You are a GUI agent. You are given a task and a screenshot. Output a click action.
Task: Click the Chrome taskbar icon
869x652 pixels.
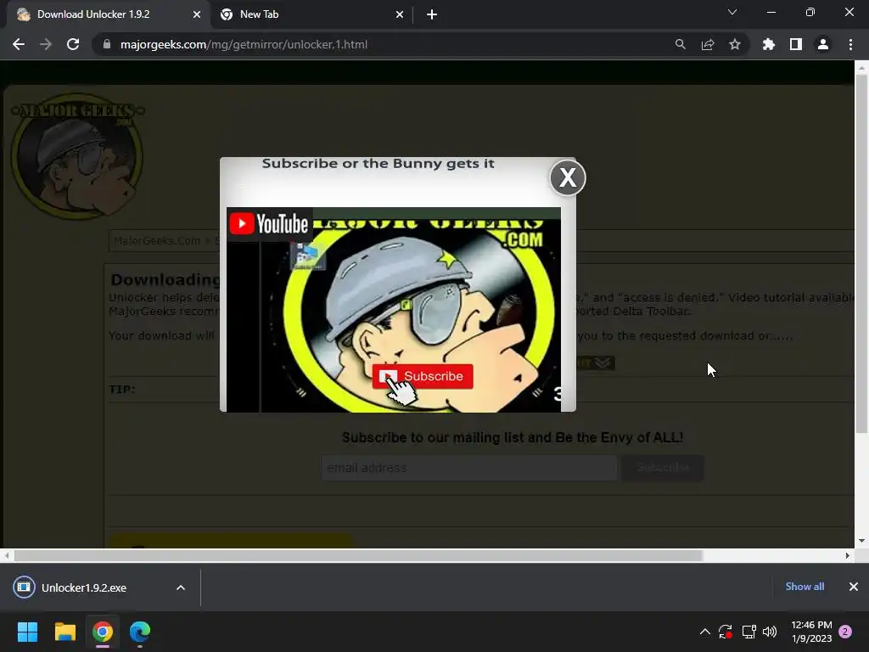coord(103,632)
